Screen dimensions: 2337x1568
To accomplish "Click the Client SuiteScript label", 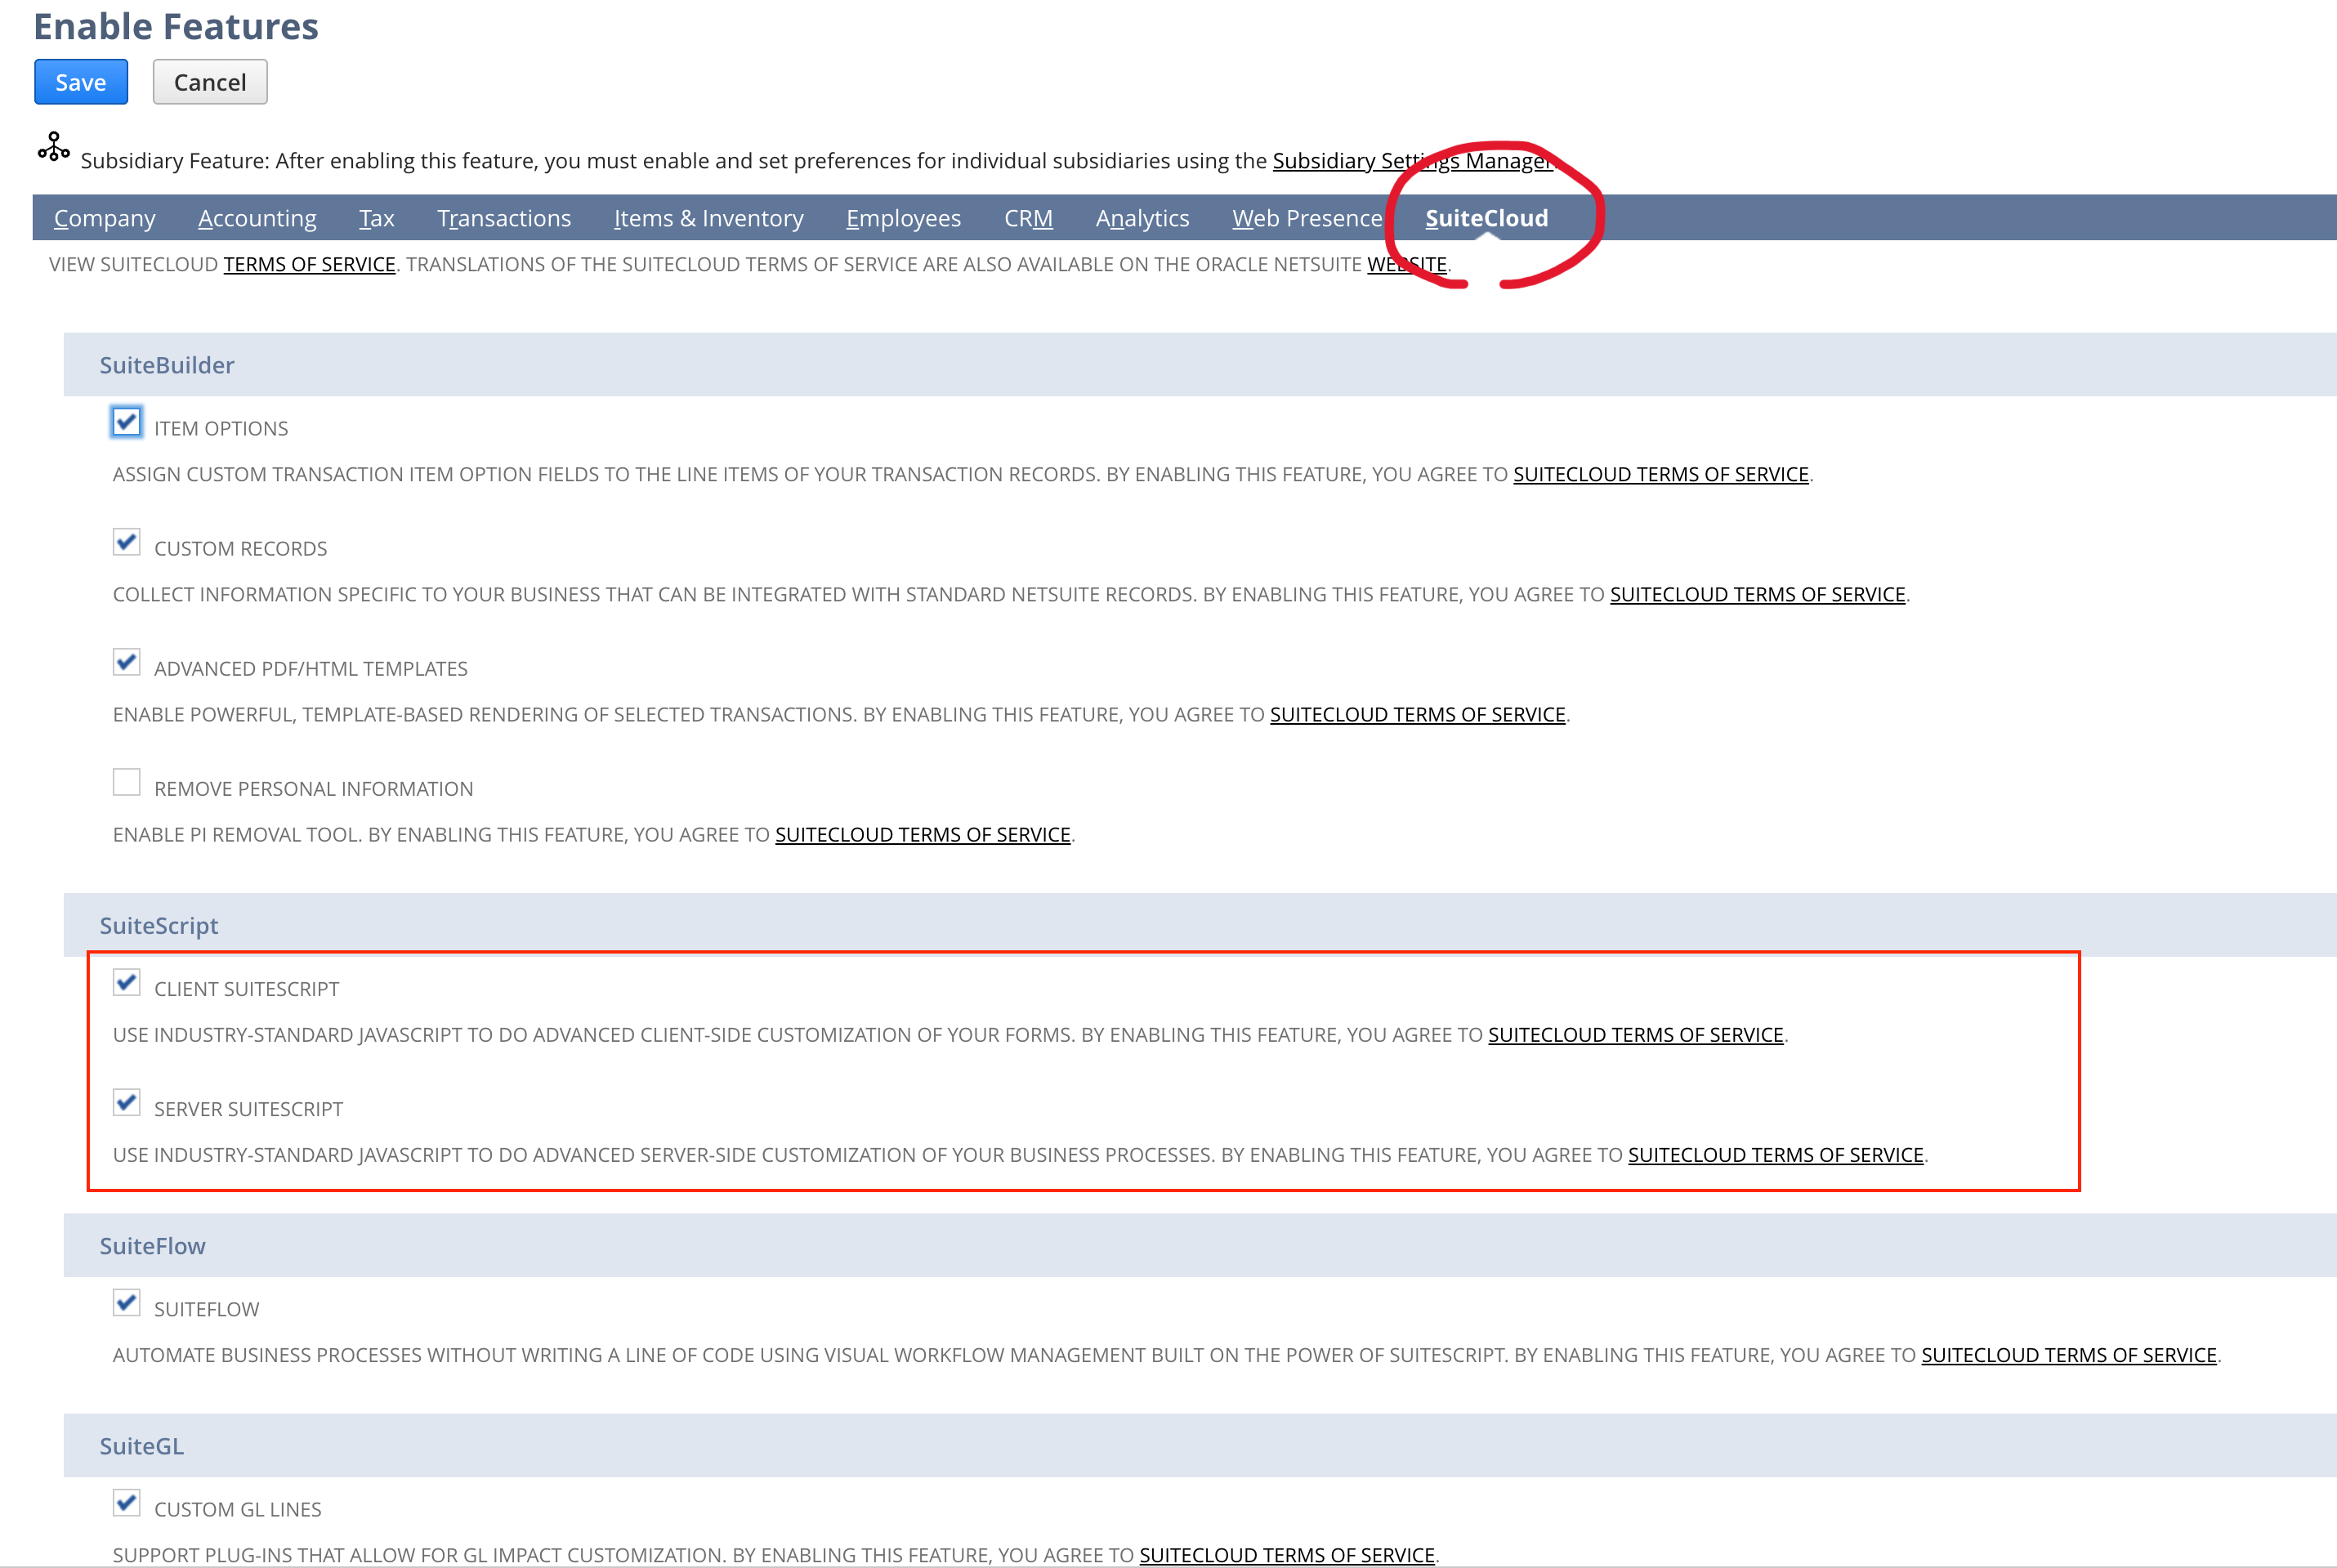I will click(x=247, y=989).
